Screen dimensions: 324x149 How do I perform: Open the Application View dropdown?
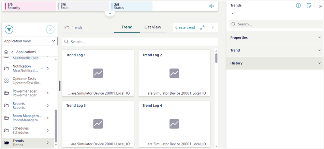tap(30, 41)
